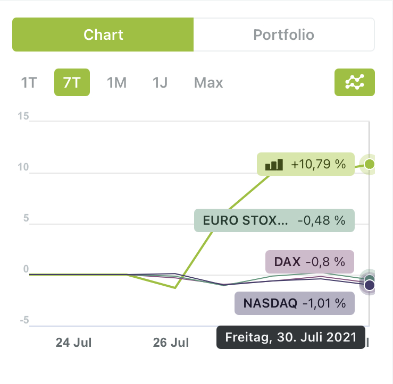This screenshot has height=384, width=393.
Task: Click the bar chart icon in the portfolio tooltip
Action: click(274, 165)
